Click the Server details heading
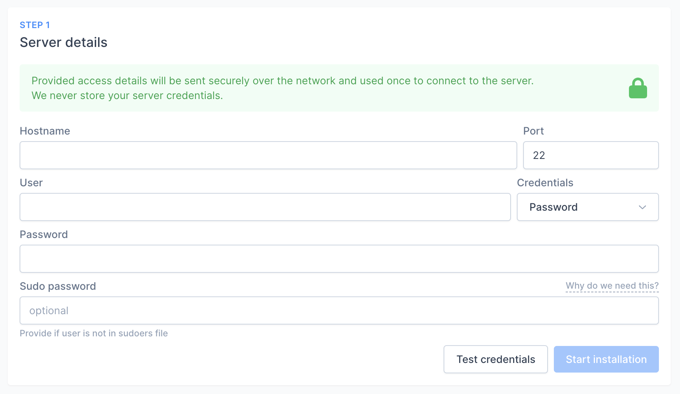Screen dimensions: 680x394 coord(64,43)
